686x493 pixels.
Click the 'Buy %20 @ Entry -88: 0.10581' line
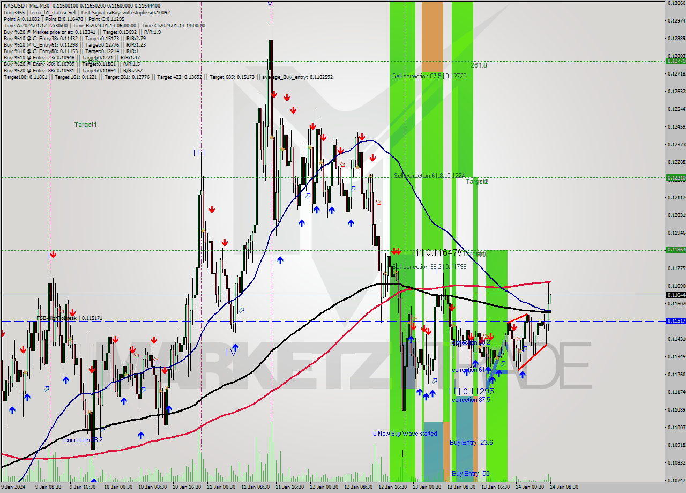pyautogui.click(x=73, y=70)
